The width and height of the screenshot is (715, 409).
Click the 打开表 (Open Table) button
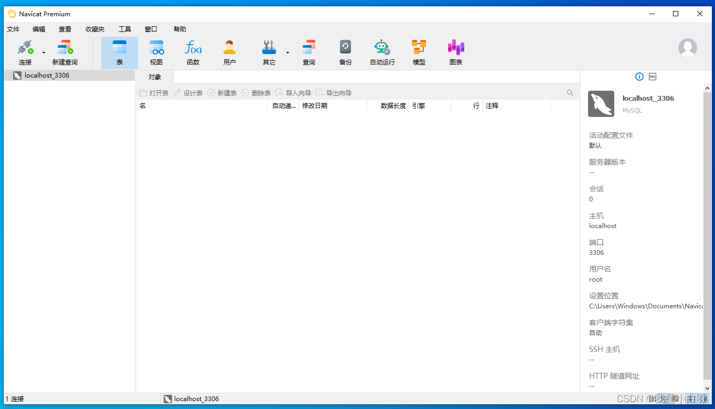tap(154, 93)
